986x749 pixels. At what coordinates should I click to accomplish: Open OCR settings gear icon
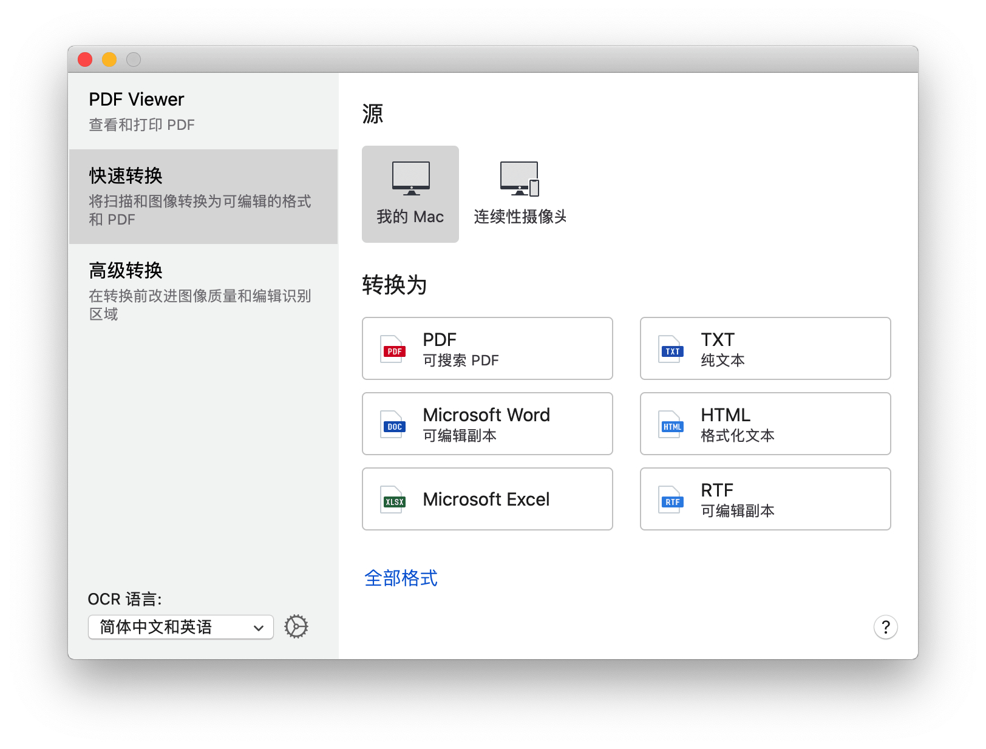[x=296, y=626]
